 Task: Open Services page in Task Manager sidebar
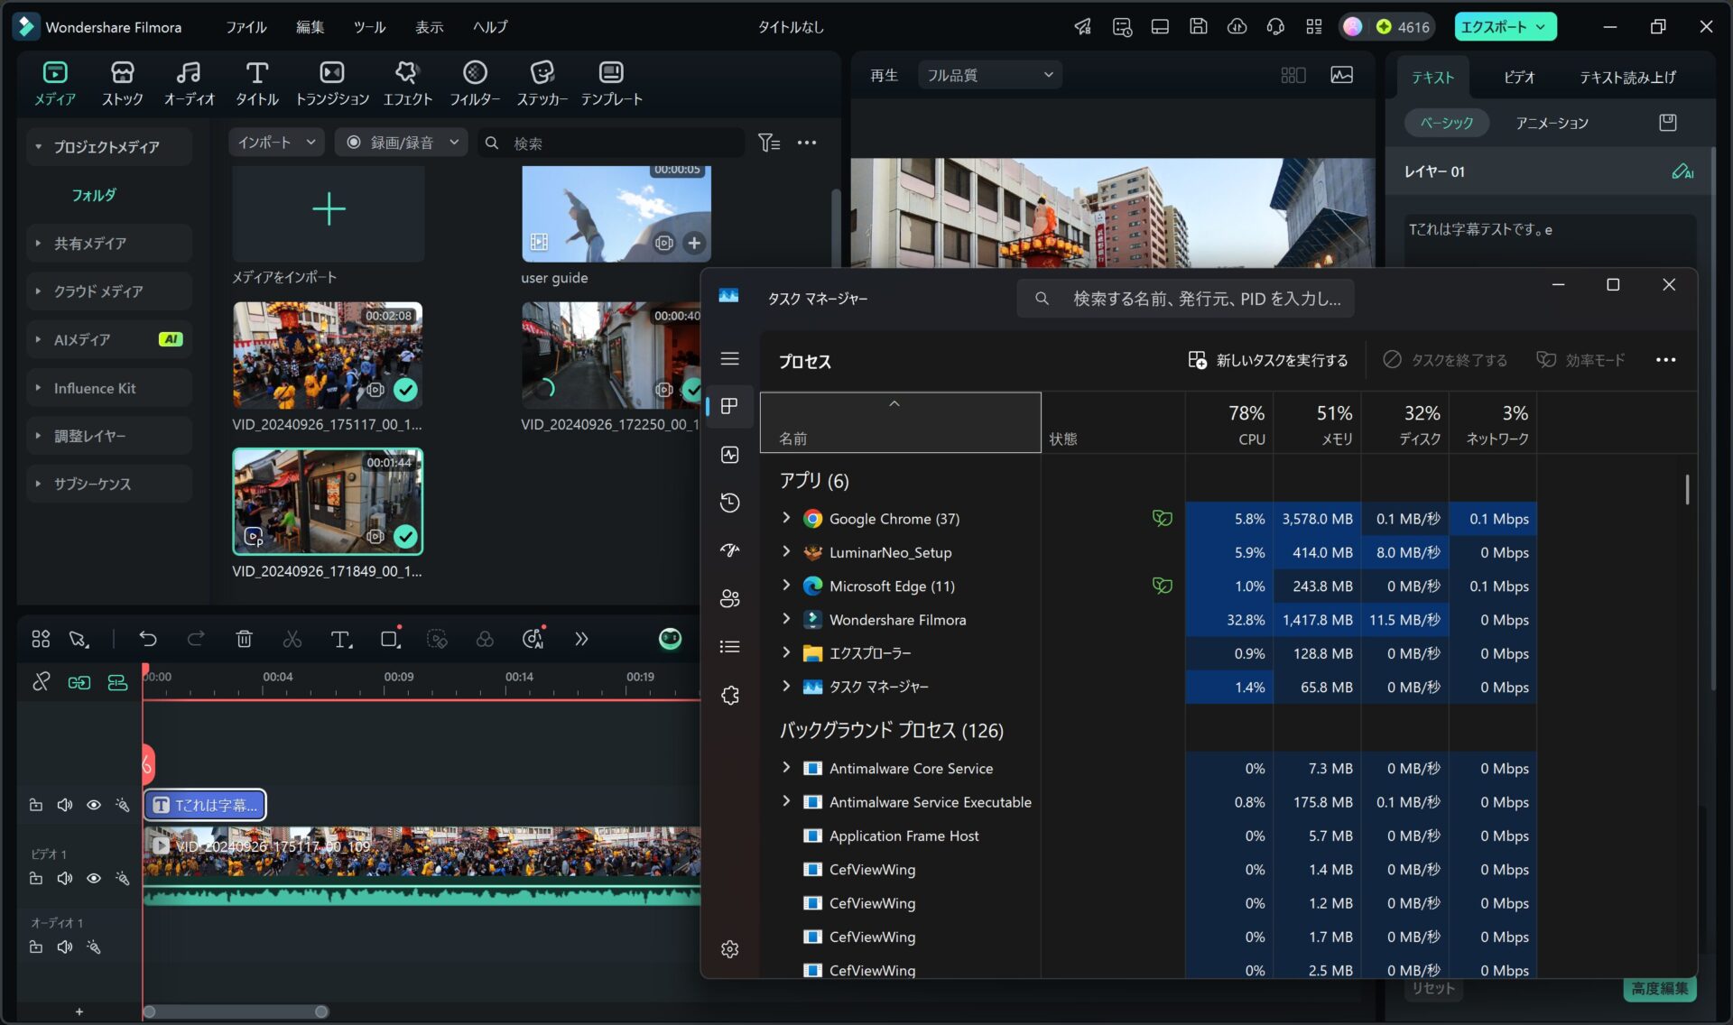coord(730,695)
